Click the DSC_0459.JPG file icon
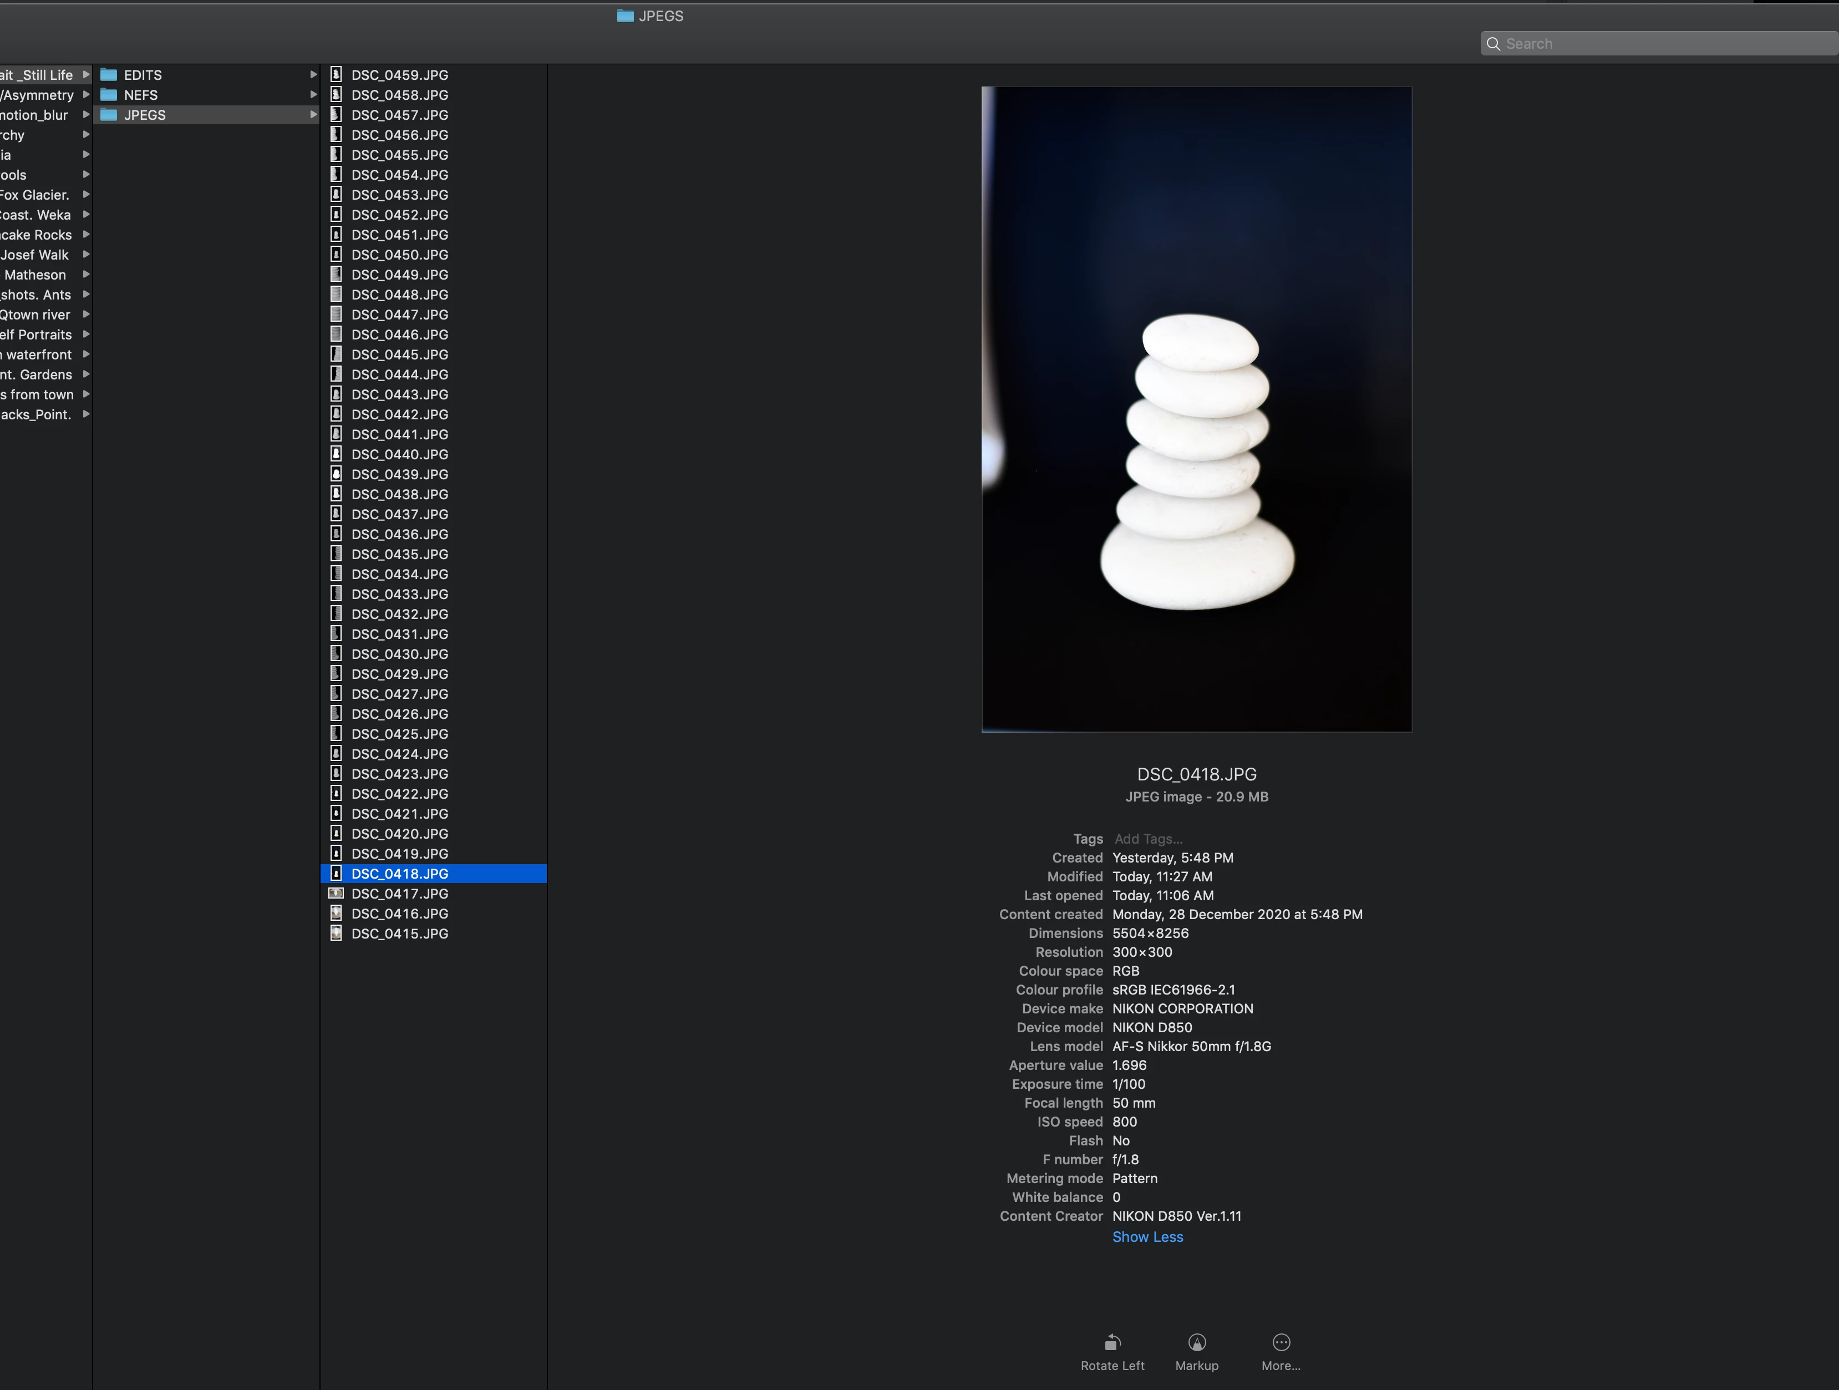Screen dimensions: 1839x1390 click(336, 75)
